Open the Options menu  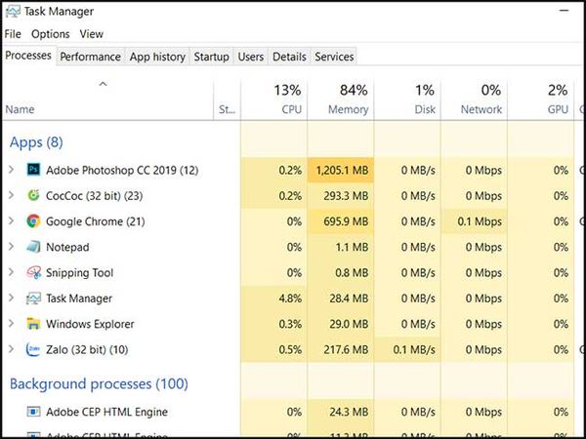point(50,34)
